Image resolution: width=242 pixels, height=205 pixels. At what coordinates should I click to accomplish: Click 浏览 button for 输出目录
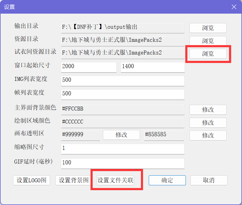[208, 28]
